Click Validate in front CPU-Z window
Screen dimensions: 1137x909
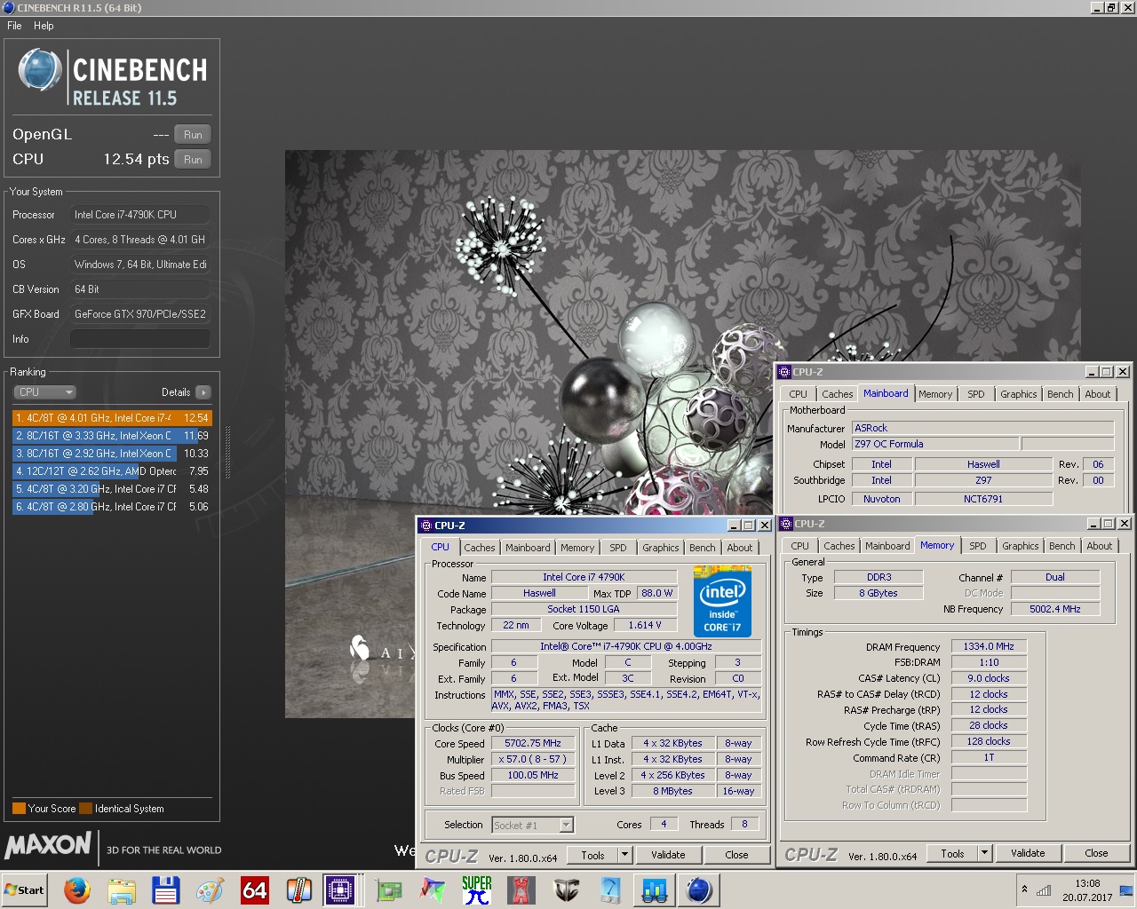click(668, 856)
